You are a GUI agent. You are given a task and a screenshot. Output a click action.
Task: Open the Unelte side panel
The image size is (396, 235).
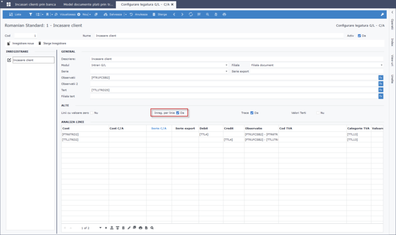(x=392, y=79)
